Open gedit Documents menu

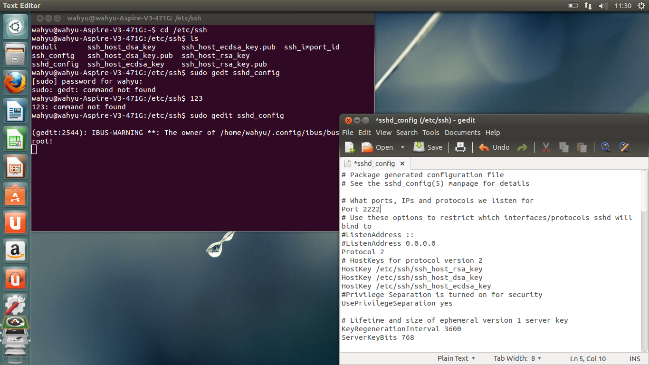[x=462, y=133]
